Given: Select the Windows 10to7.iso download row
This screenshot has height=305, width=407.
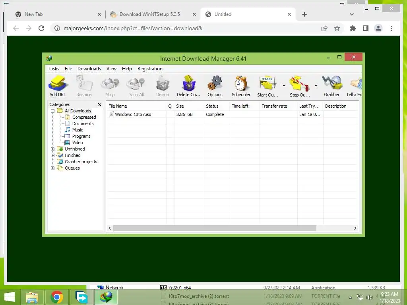Looking at the screenshot, I should (232, 114).
